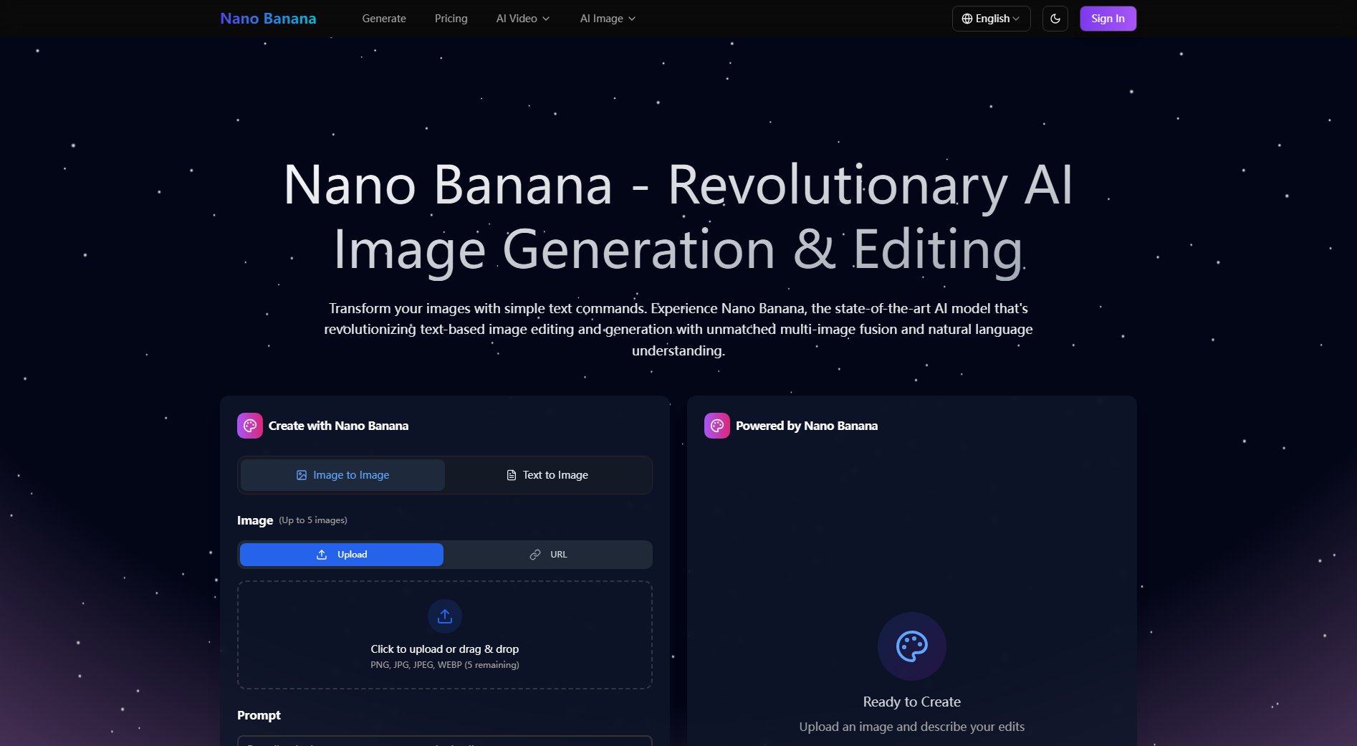
Task: Expand the AI Image dropdown menu
Action: click(x=608, y=19)
